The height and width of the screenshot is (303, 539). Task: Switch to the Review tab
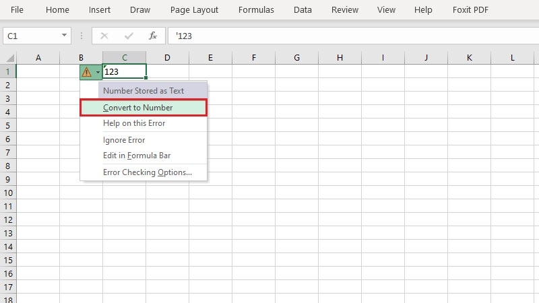tap(345, 9)
